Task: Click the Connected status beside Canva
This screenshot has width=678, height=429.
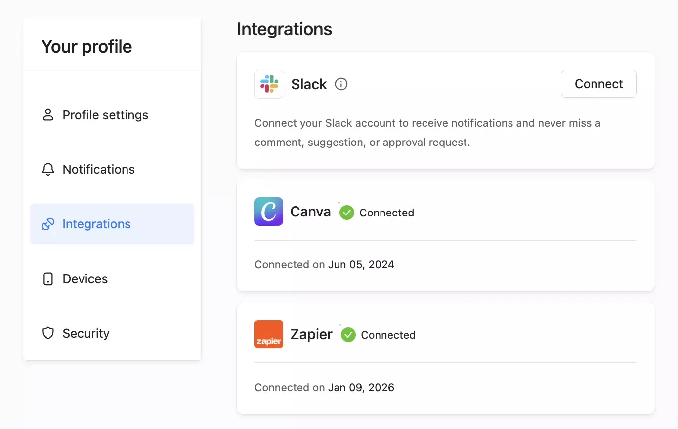Action: pos(386,213)
